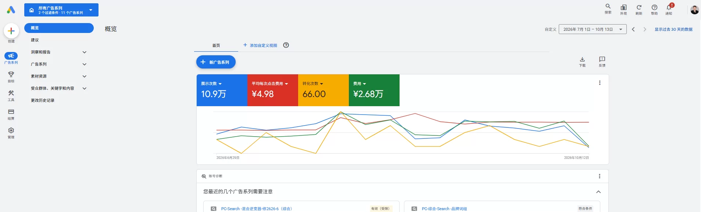Open the chart card three-dot menu
Viewport: 701px width, 212px height.
pyautogui.click(x=600, y=83)
